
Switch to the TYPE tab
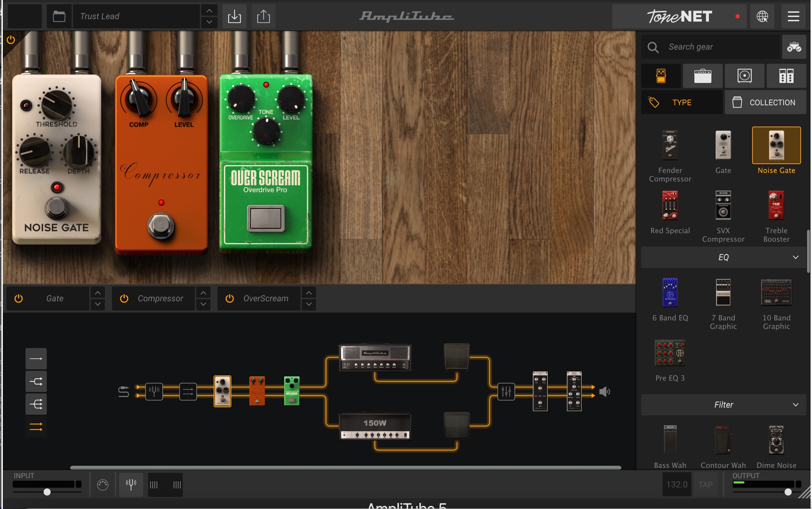(x=682, y=102)
